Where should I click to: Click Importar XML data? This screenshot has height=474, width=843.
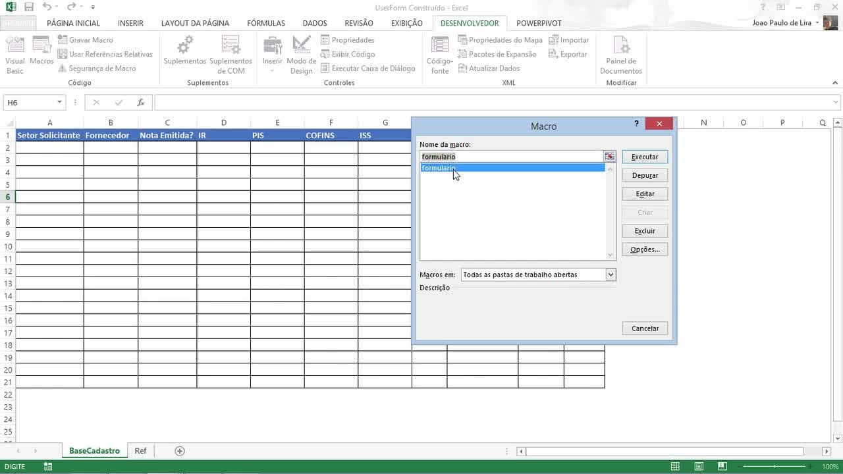point(569,40)
